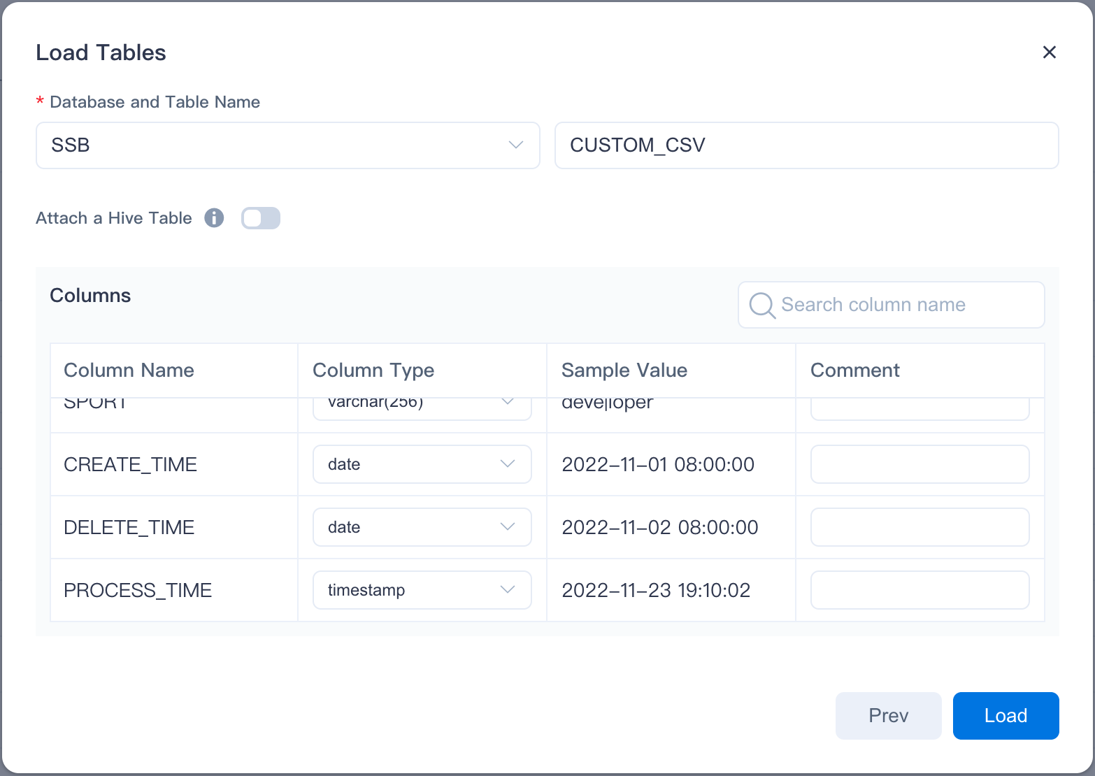Open the SSB database dropdown
1095x776 pixels.
pos(287,145)
